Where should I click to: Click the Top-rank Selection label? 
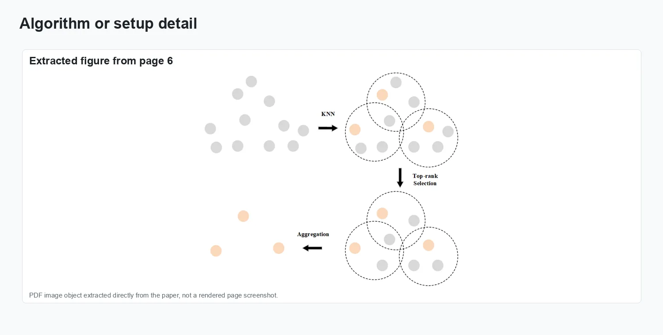(425, 180)
